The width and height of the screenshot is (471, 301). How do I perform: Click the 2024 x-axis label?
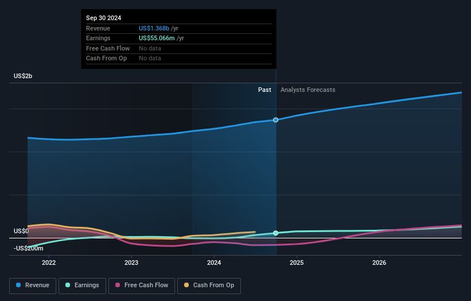(214, 263)
